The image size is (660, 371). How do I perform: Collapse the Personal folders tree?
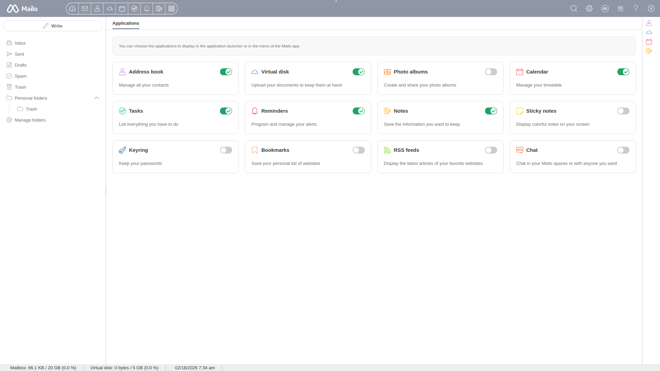pyautogui.click(x=97, y=98)
